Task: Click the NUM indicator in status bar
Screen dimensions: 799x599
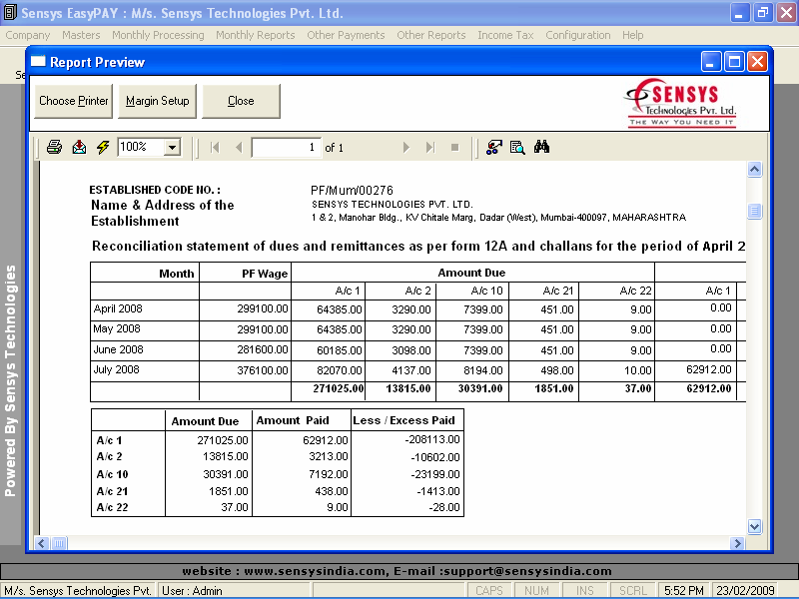Action: point(536,591)
